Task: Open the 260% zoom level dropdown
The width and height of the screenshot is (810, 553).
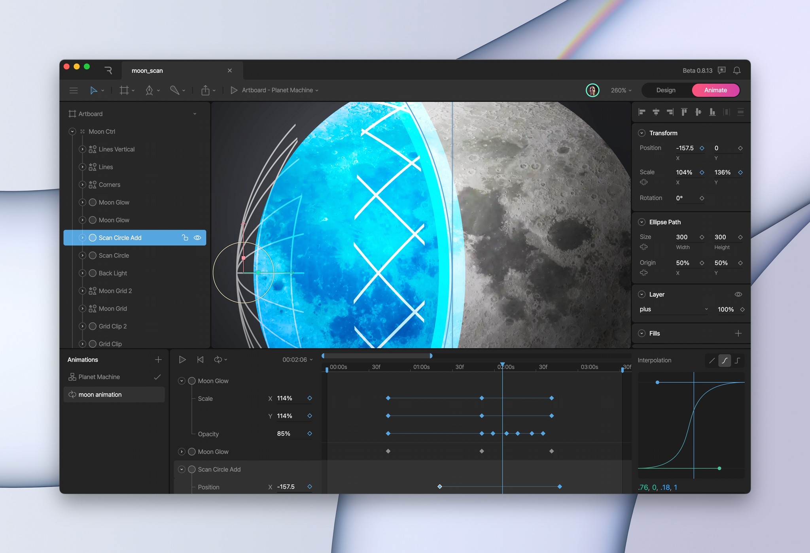Action: coord(621,91)
